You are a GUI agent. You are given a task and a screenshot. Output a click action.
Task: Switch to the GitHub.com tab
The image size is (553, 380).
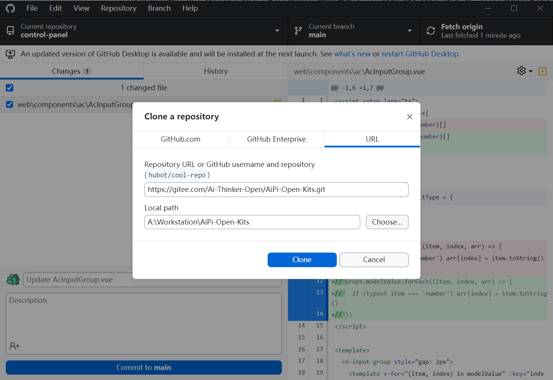point(180,139)
